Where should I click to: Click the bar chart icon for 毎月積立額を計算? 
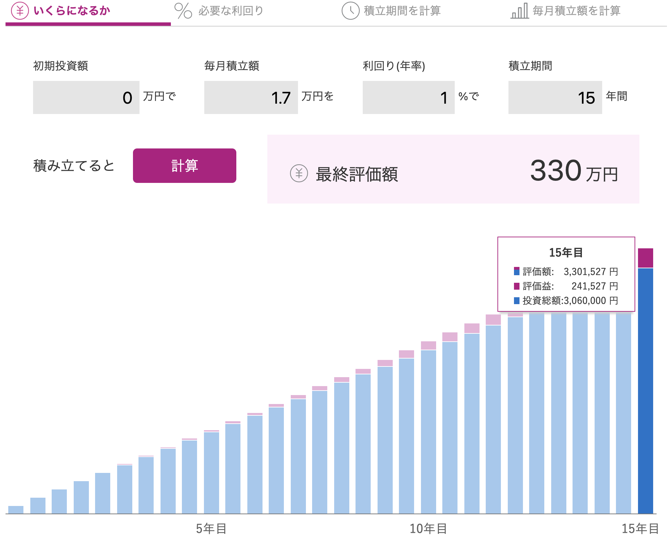(x=519, y=11)
